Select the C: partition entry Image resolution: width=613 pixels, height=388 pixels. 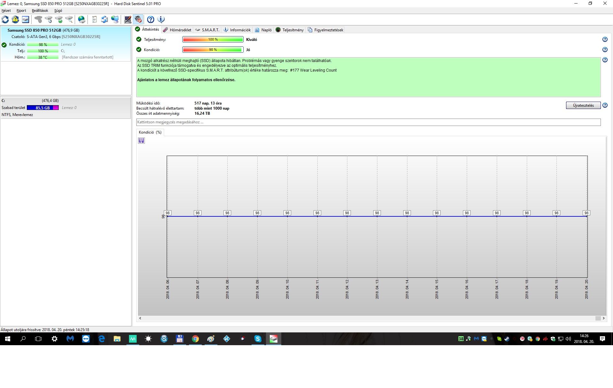point(66,107)
